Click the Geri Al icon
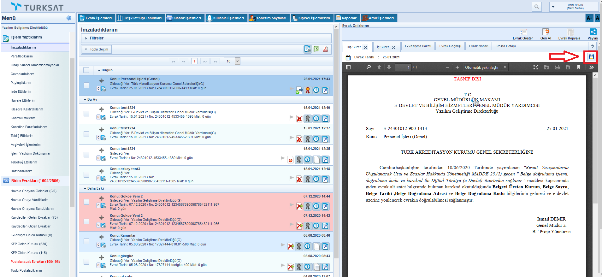 (546, 32)
